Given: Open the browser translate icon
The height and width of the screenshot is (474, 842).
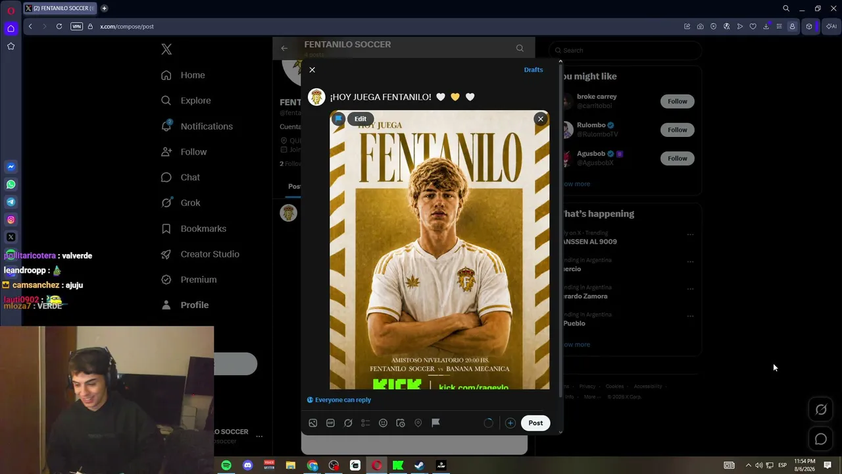Looking at the screenshot, I should point(727,26).
